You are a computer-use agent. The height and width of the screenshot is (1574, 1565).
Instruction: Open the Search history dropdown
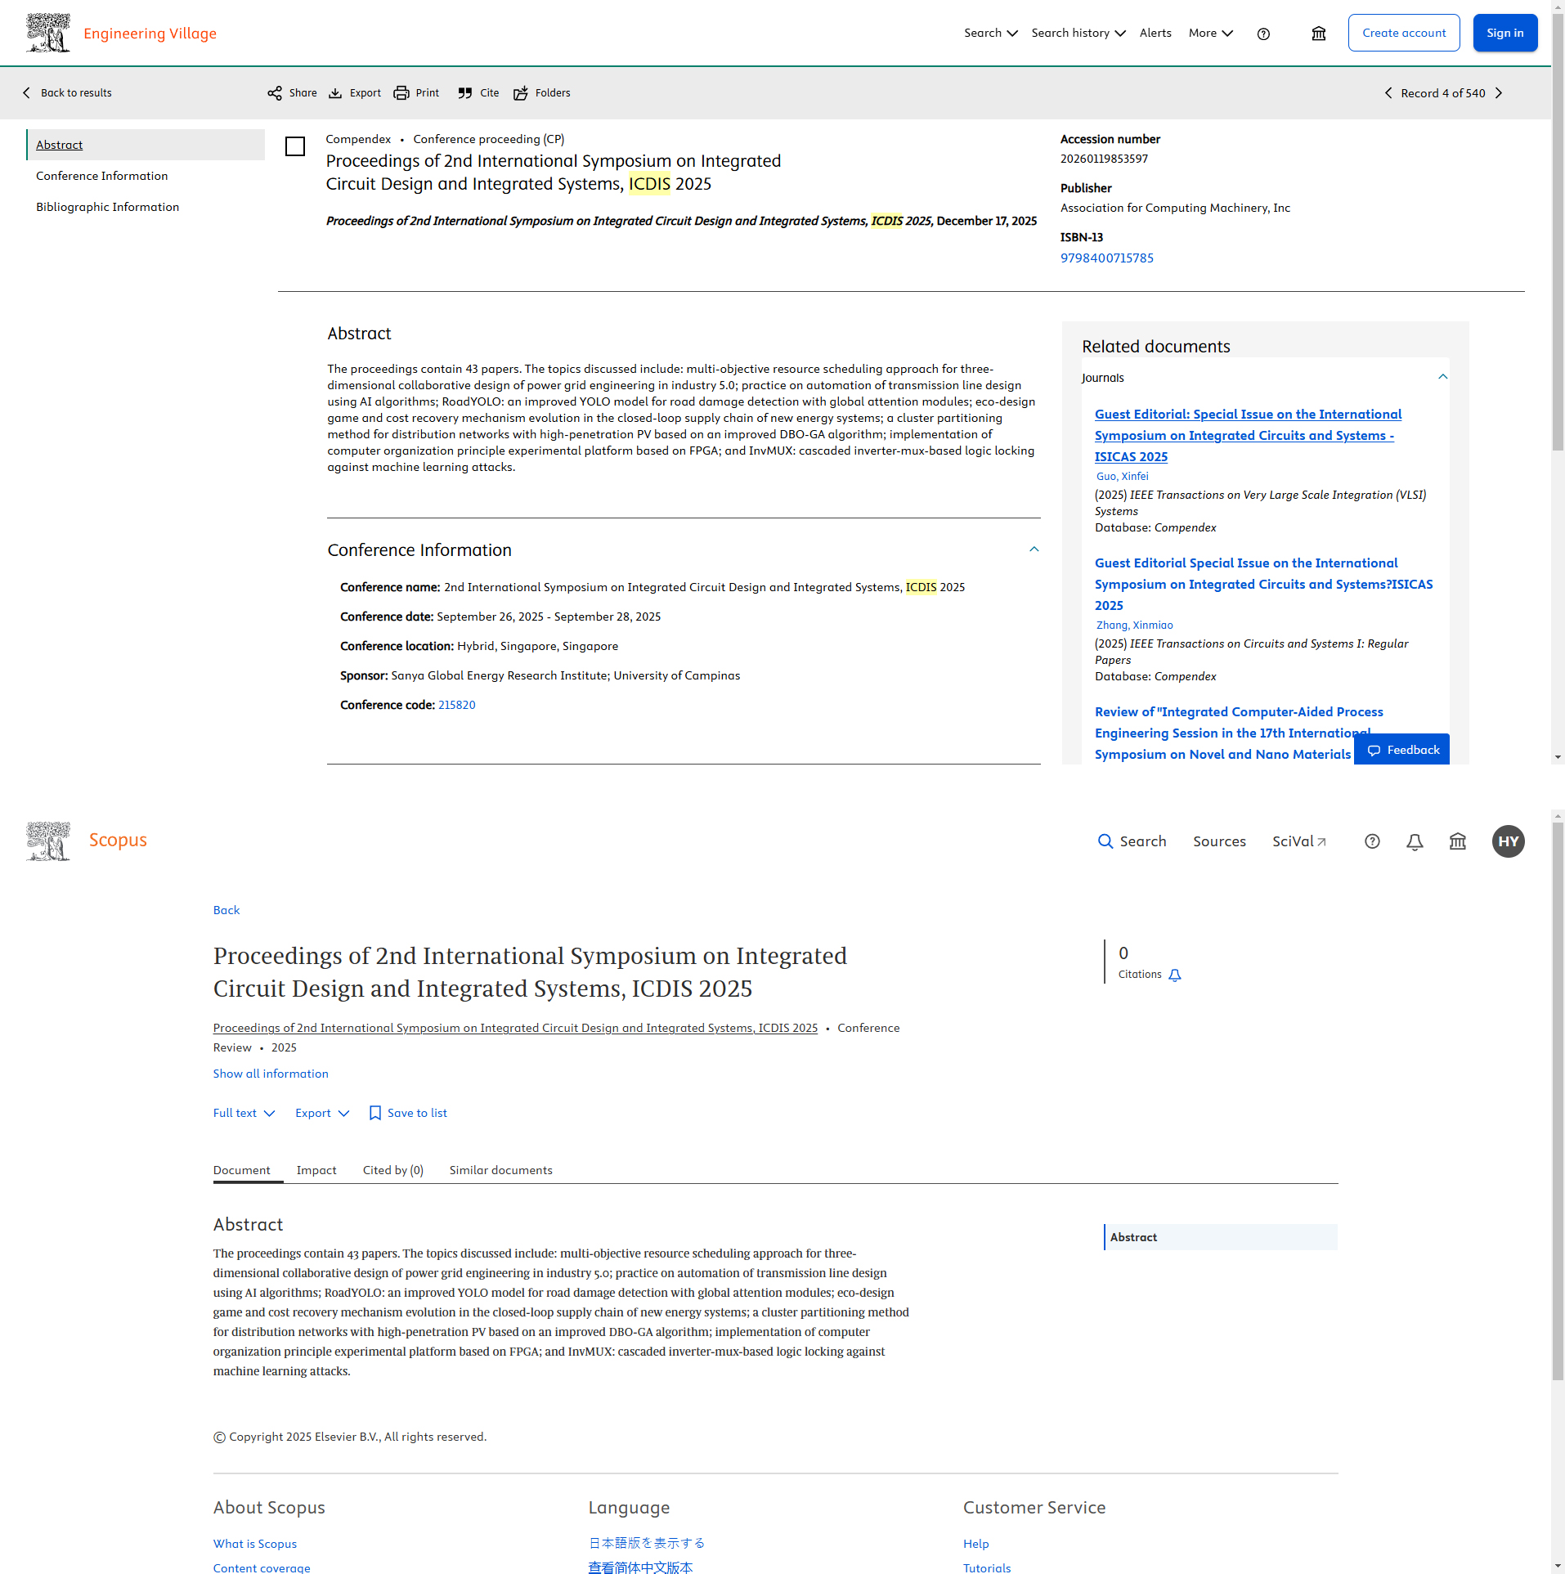(1078, 34)
